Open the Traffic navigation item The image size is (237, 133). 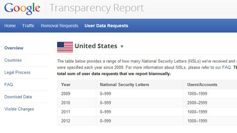click(28, 26)
